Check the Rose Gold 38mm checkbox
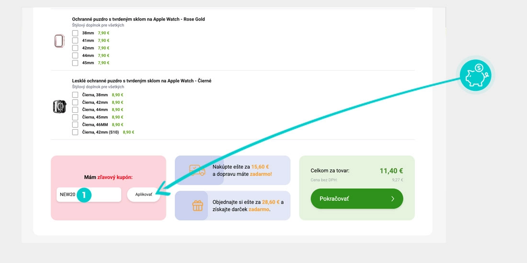Viewport: 527px width, 263px height. (75, 33)
